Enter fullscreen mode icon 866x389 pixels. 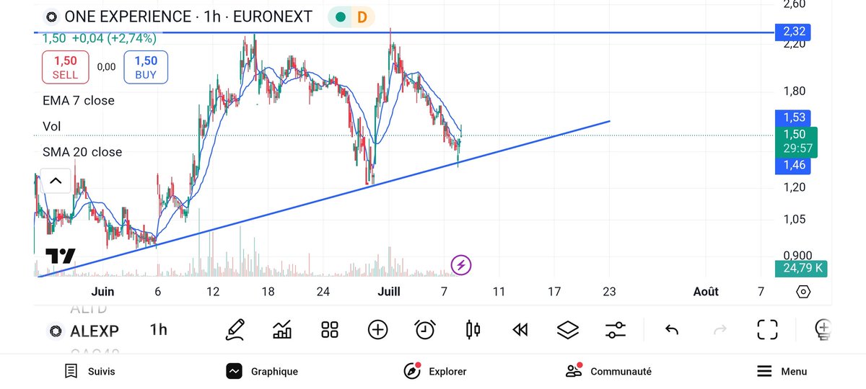(767, 330)
